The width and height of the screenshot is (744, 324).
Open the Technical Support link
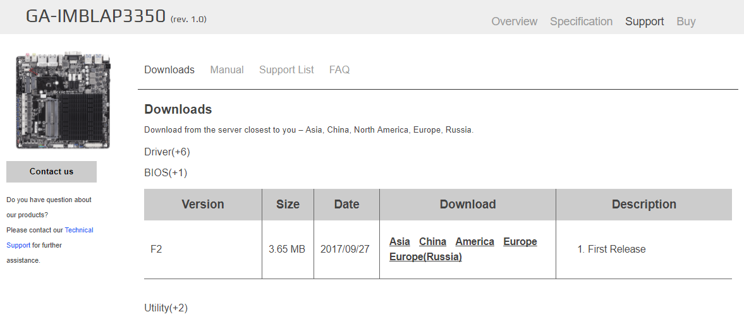tap(50, 237)
